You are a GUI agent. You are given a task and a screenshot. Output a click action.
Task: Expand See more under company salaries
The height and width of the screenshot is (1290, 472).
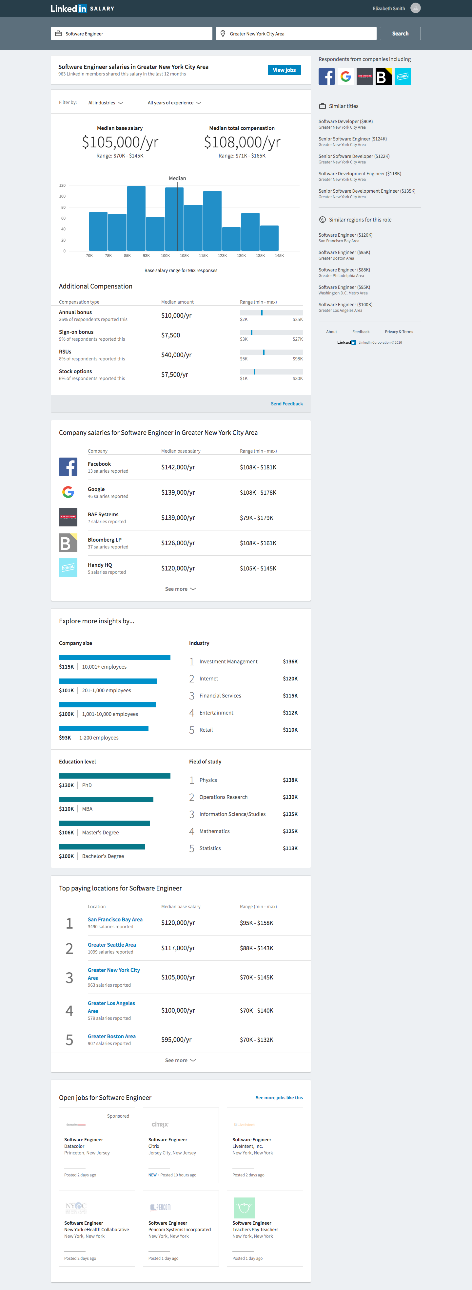click(x=181, y=589)
